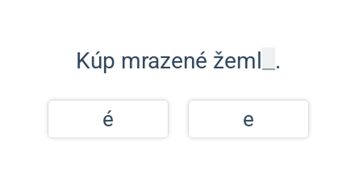Click the word "mrazené" in the sentence
The width and height of the screenshot is (355, 177).
[164, 61]
